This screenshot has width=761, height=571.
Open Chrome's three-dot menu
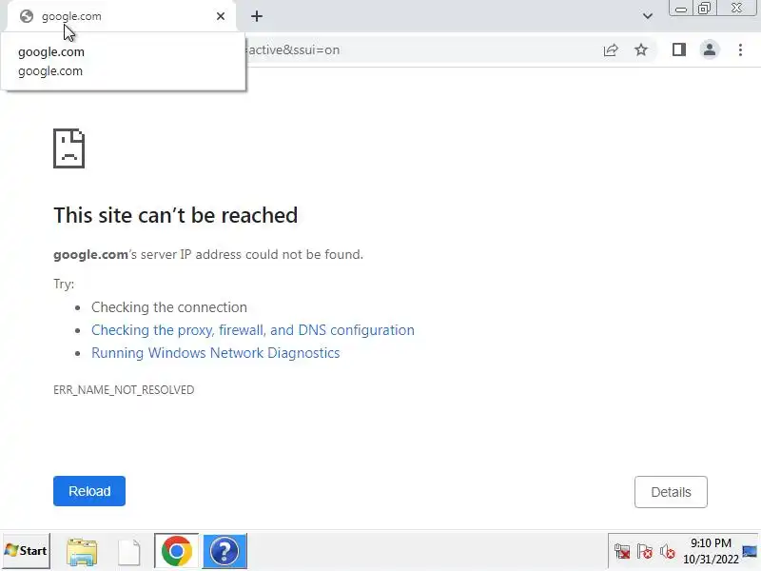point(740,49)
